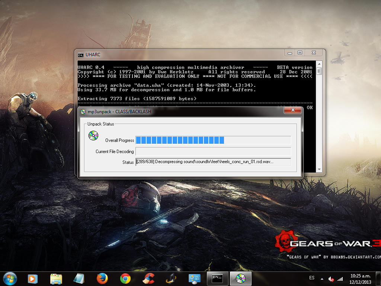Click the CD icon in Unpack Status
The width and height of the screenshot is (381, 286).
[x=93, y=135]
